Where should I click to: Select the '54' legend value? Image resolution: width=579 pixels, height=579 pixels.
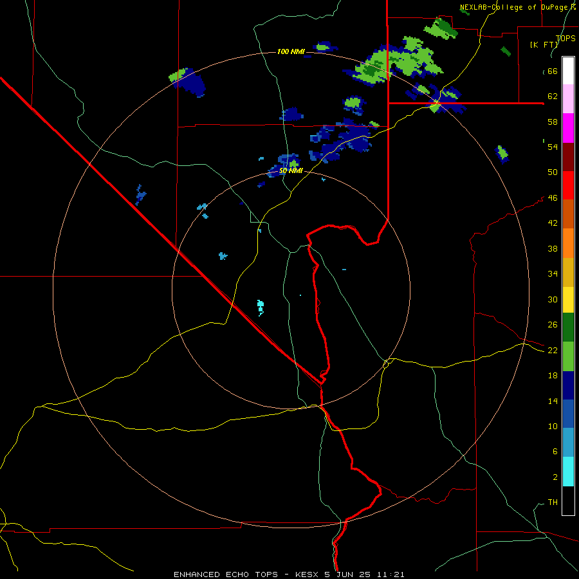tap(553, 147)
